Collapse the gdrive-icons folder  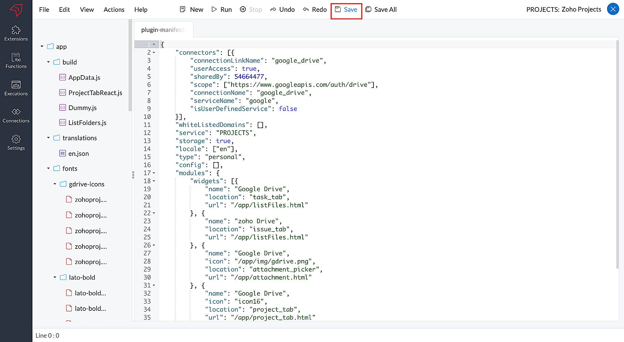coord(55,184)
